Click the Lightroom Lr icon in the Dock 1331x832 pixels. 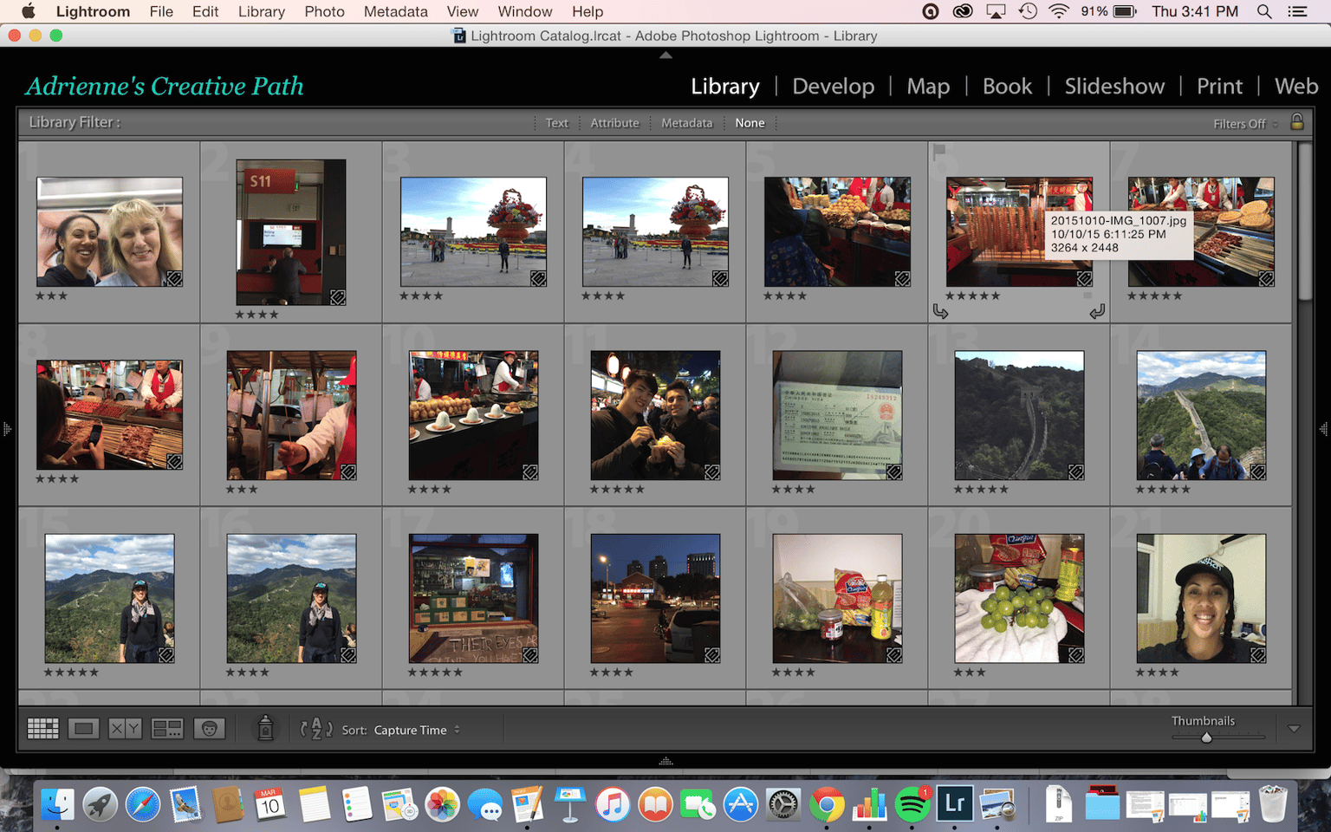tap(955, 804)
